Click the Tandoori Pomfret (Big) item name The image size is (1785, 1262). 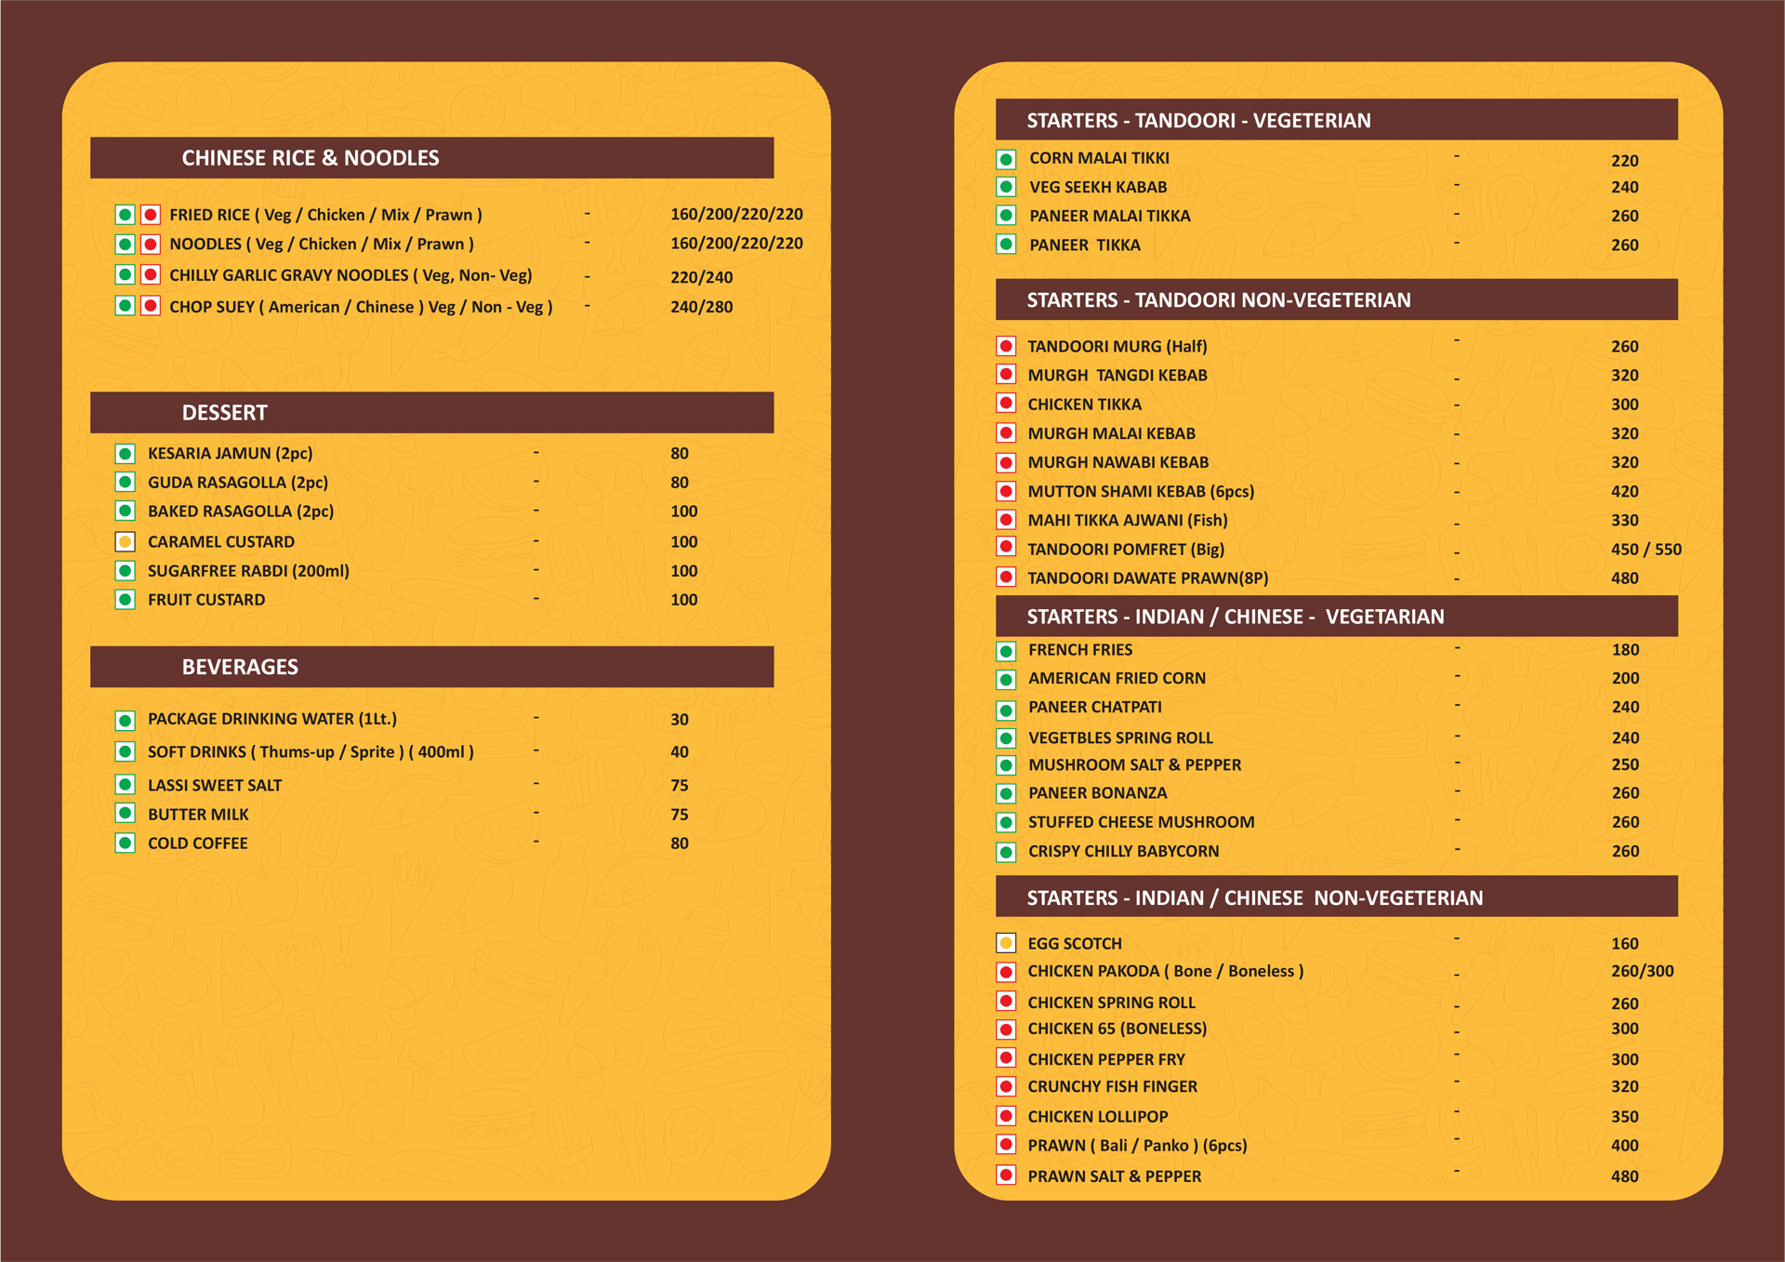pyautogui.click(x=1125, y=550)
